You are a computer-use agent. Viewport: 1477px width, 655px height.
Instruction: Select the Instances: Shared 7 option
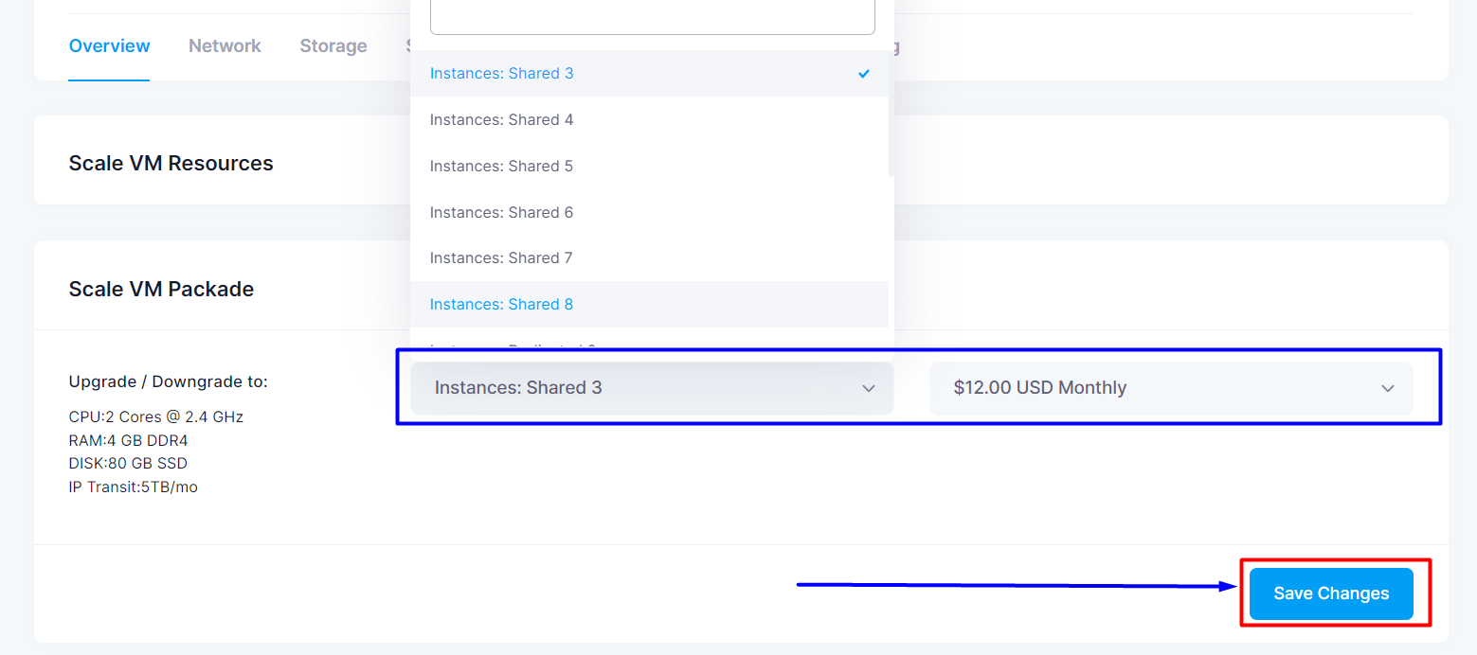(649, 257)
